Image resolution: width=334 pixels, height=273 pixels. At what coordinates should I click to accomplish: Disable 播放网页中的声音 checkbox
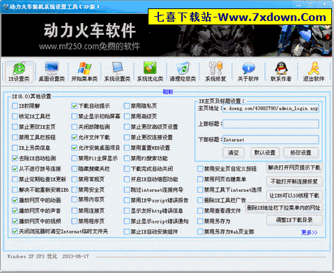coord(15,211)
